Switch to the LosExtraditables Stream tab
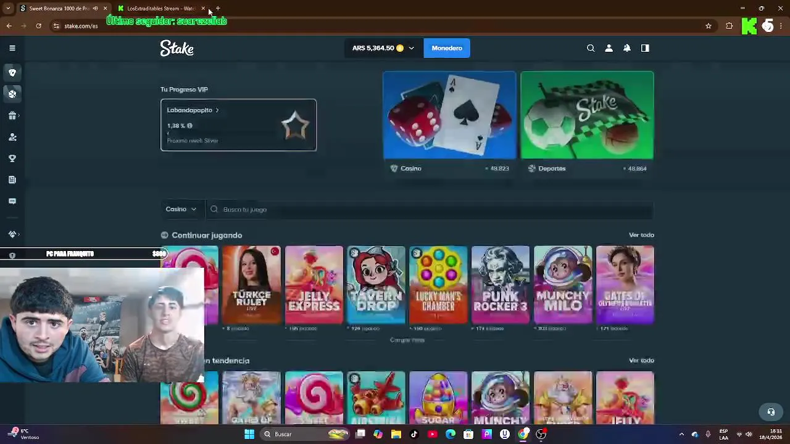 [x=160, y=9]
